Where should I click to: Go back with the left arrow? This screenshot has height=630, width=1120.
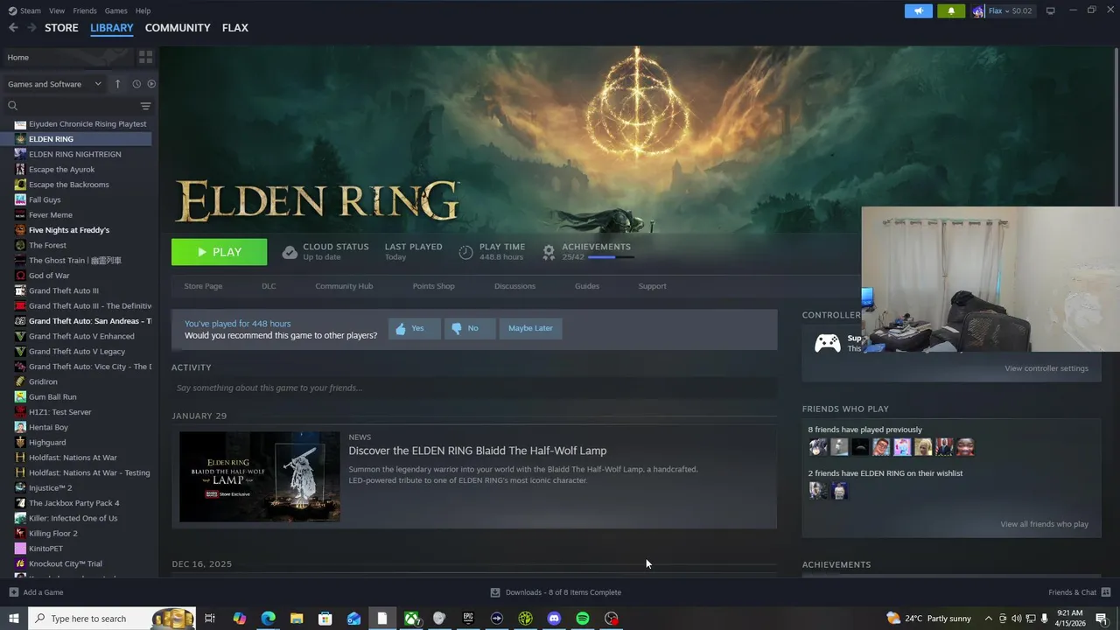pos(13,28)
